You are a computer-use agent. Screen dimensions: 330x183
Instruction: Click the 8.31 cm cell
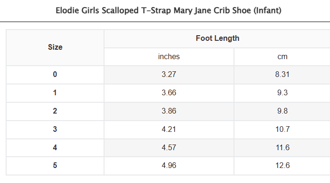pos(282,75)
